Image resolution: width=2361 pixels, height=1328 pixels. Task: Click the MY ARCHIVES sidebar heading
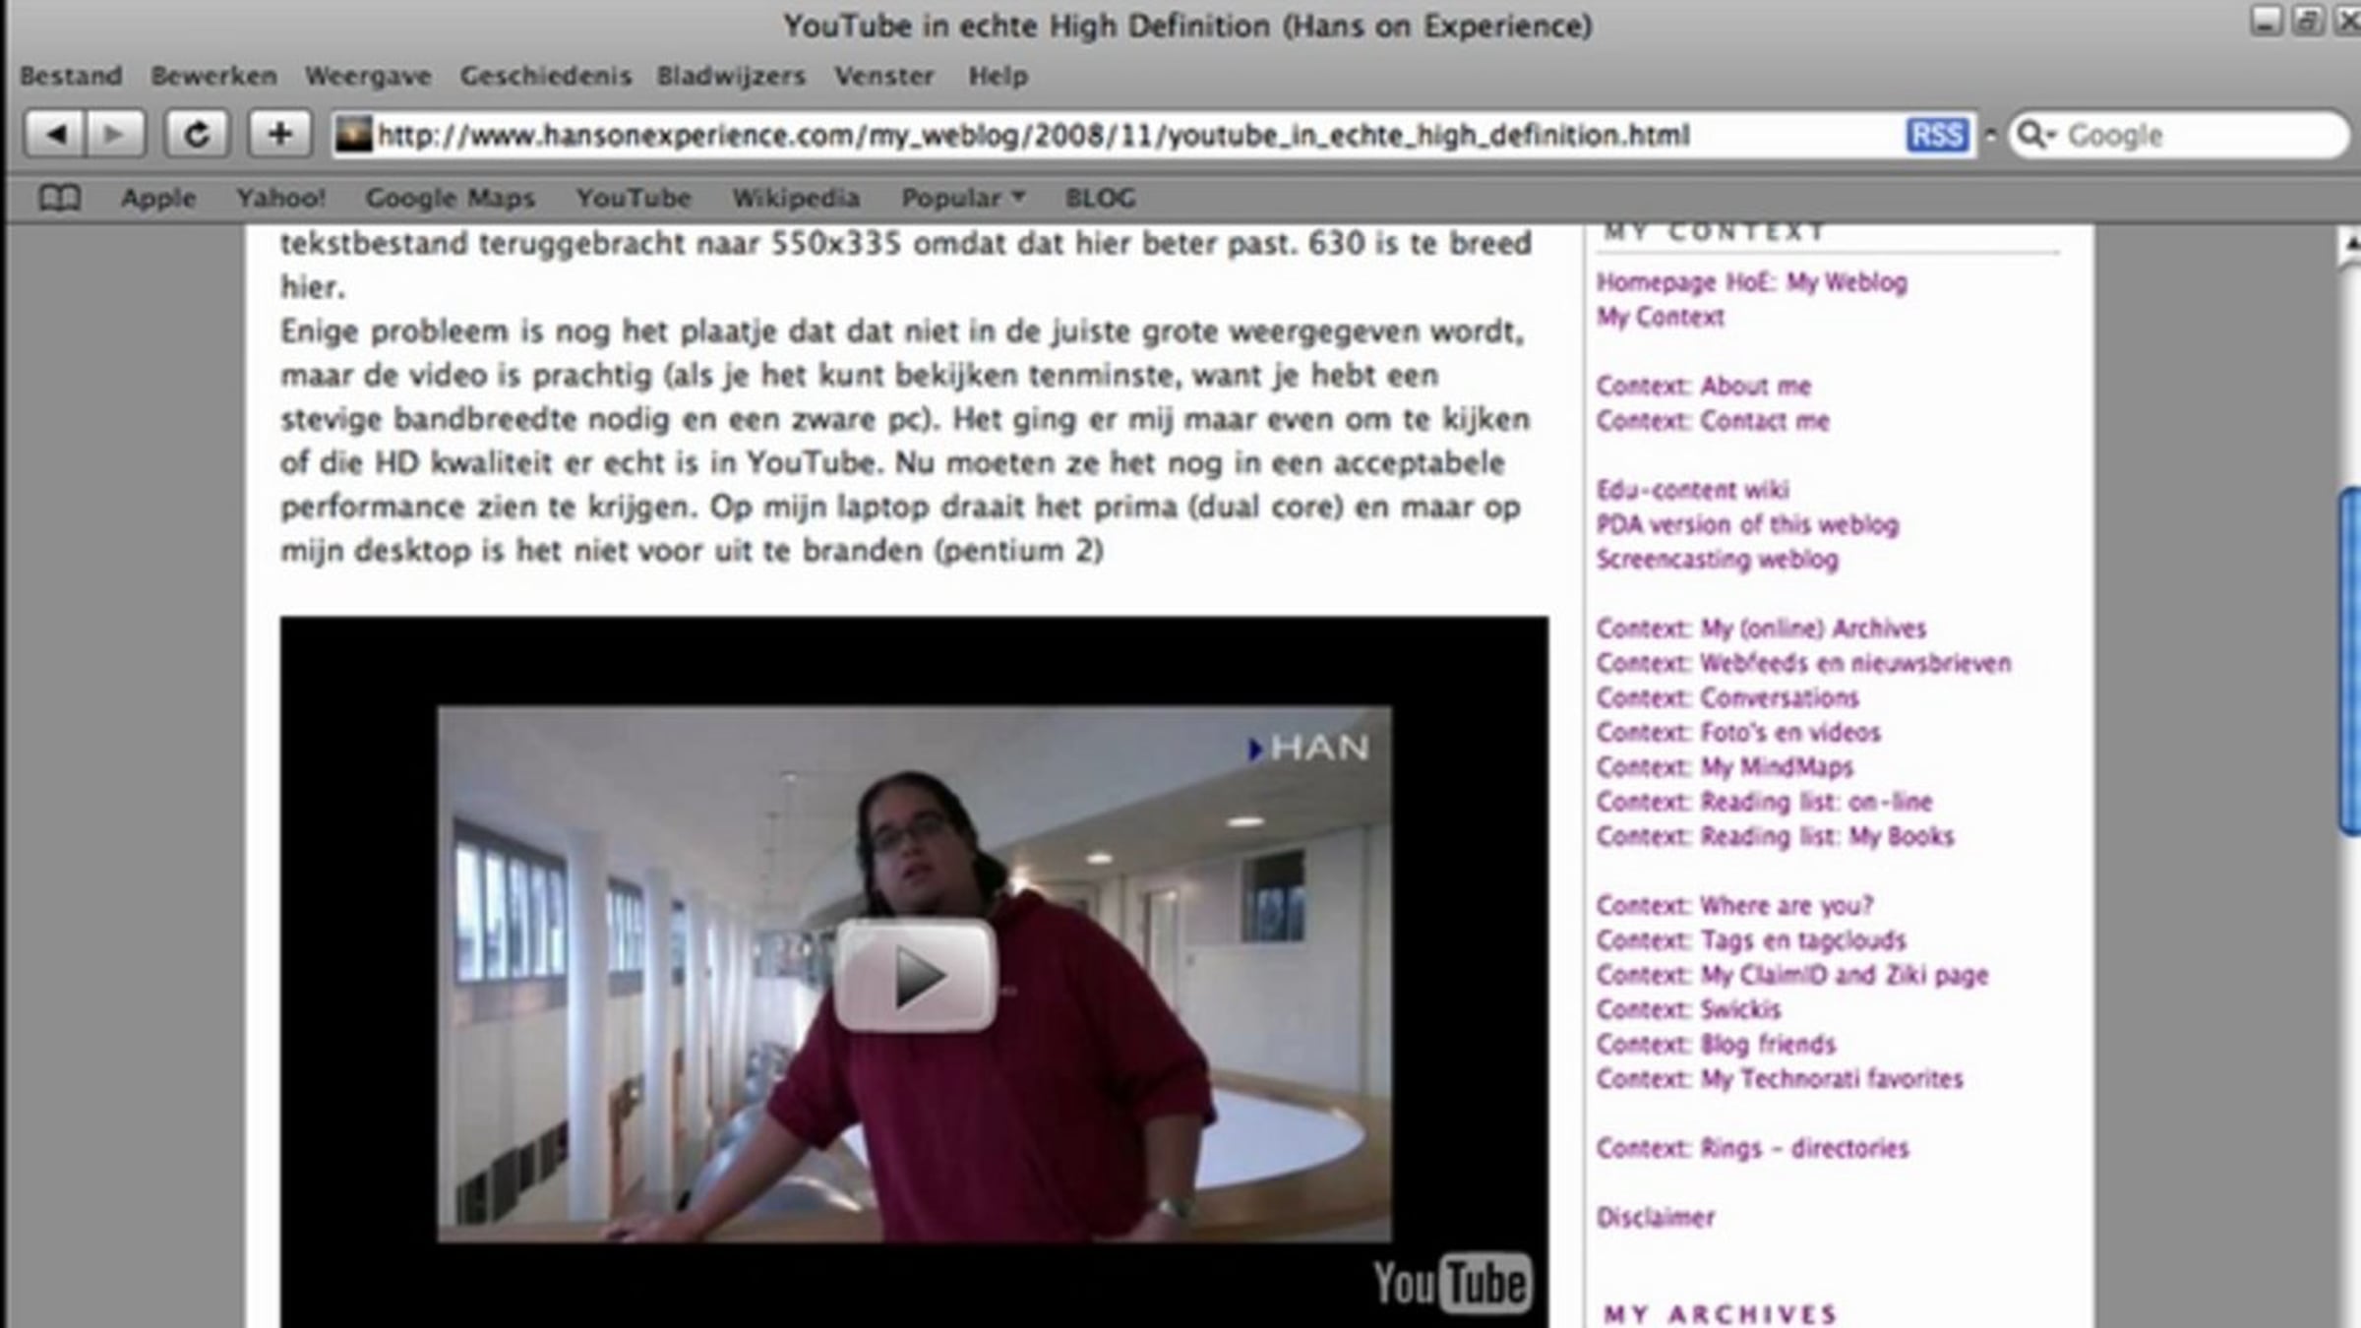point(1720,1314)
